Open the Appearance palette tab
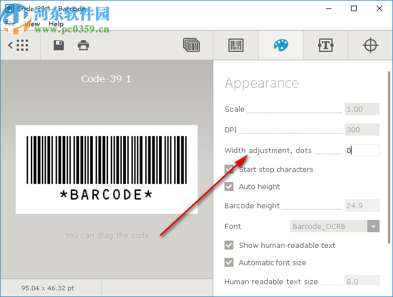Image resolution: width=393 pixels, height=297 pixels. pos(280,45)
